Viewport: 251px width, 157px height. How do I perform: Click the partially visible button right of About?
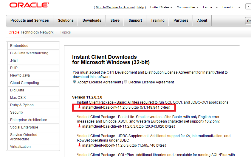click(248, 21)
